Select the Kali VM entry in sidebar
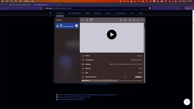194x109 pixels. pyautogui.click(x=67, y=25)
